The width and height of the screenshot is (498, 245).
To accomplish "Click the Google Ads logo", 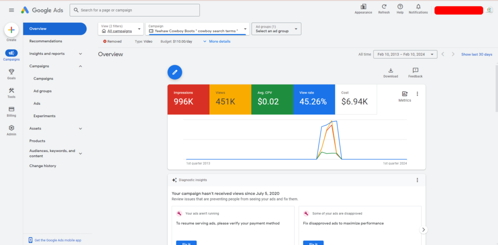I will [42, 10].
